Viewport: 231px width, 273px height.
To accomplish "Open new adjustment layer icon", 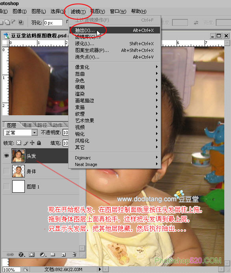I will 43,255.
